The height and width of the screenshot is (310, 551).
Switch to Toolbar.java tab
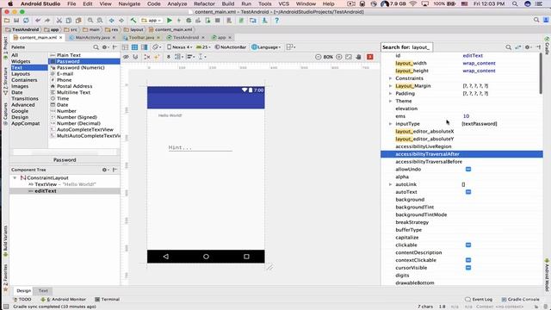141,38
